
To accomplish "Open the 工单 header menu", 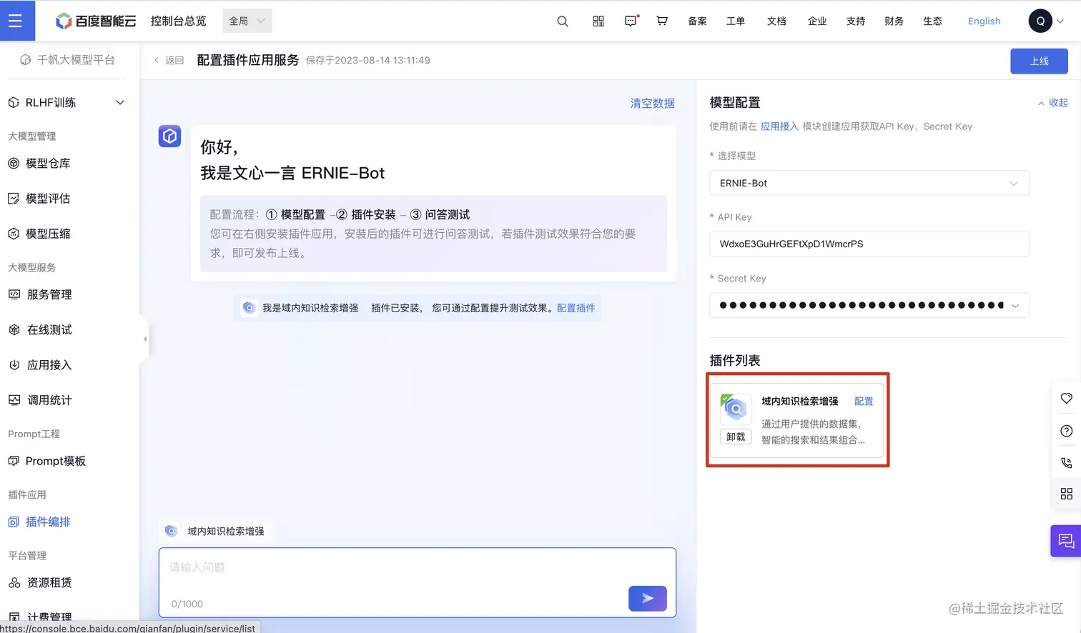I will pos(736,21).
